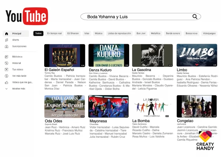Select the Banda sonora chip
The image size is (221, 157).
[x=173, y=34]
